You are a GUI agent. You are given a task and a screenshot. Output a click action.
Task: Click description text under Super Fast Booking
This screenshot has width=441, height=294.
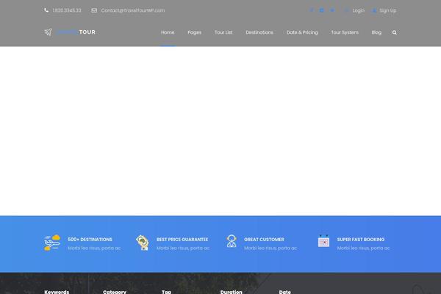tap(363, 248)
